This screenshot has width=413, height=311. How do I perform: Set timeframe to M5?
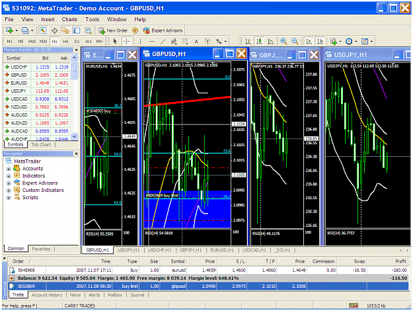[x=20, y=42]
